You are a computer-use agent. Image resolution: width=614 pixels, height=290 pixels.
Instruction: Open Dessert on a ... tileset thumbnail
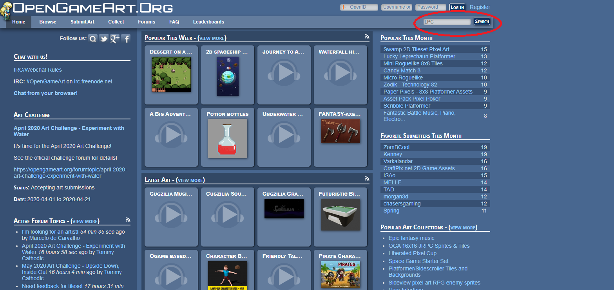pos(171,74)
